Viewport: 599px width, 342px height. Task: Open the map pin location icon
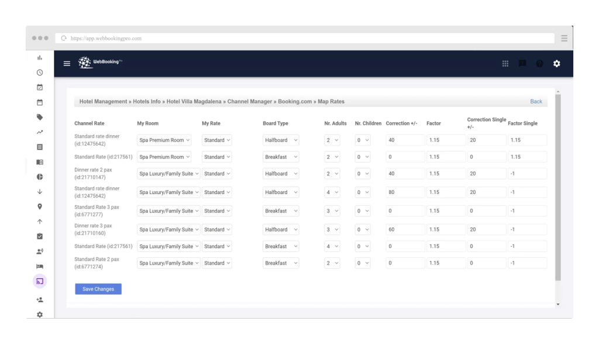coord(40,206)
